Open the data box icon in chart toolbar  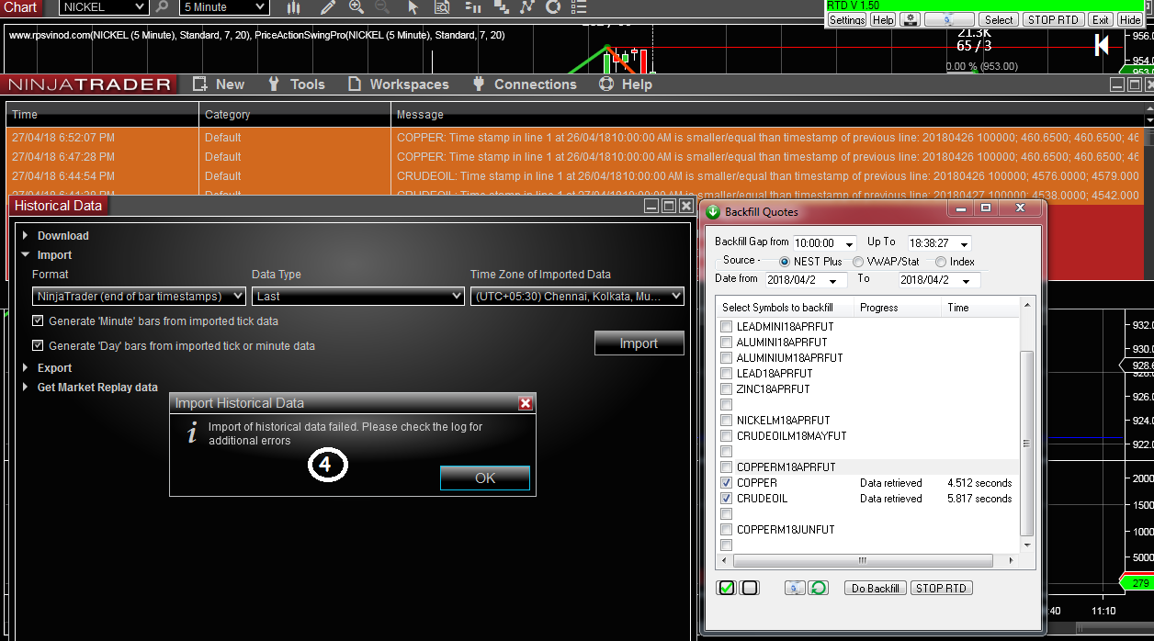pyautogui.click(x=442, y=7)
